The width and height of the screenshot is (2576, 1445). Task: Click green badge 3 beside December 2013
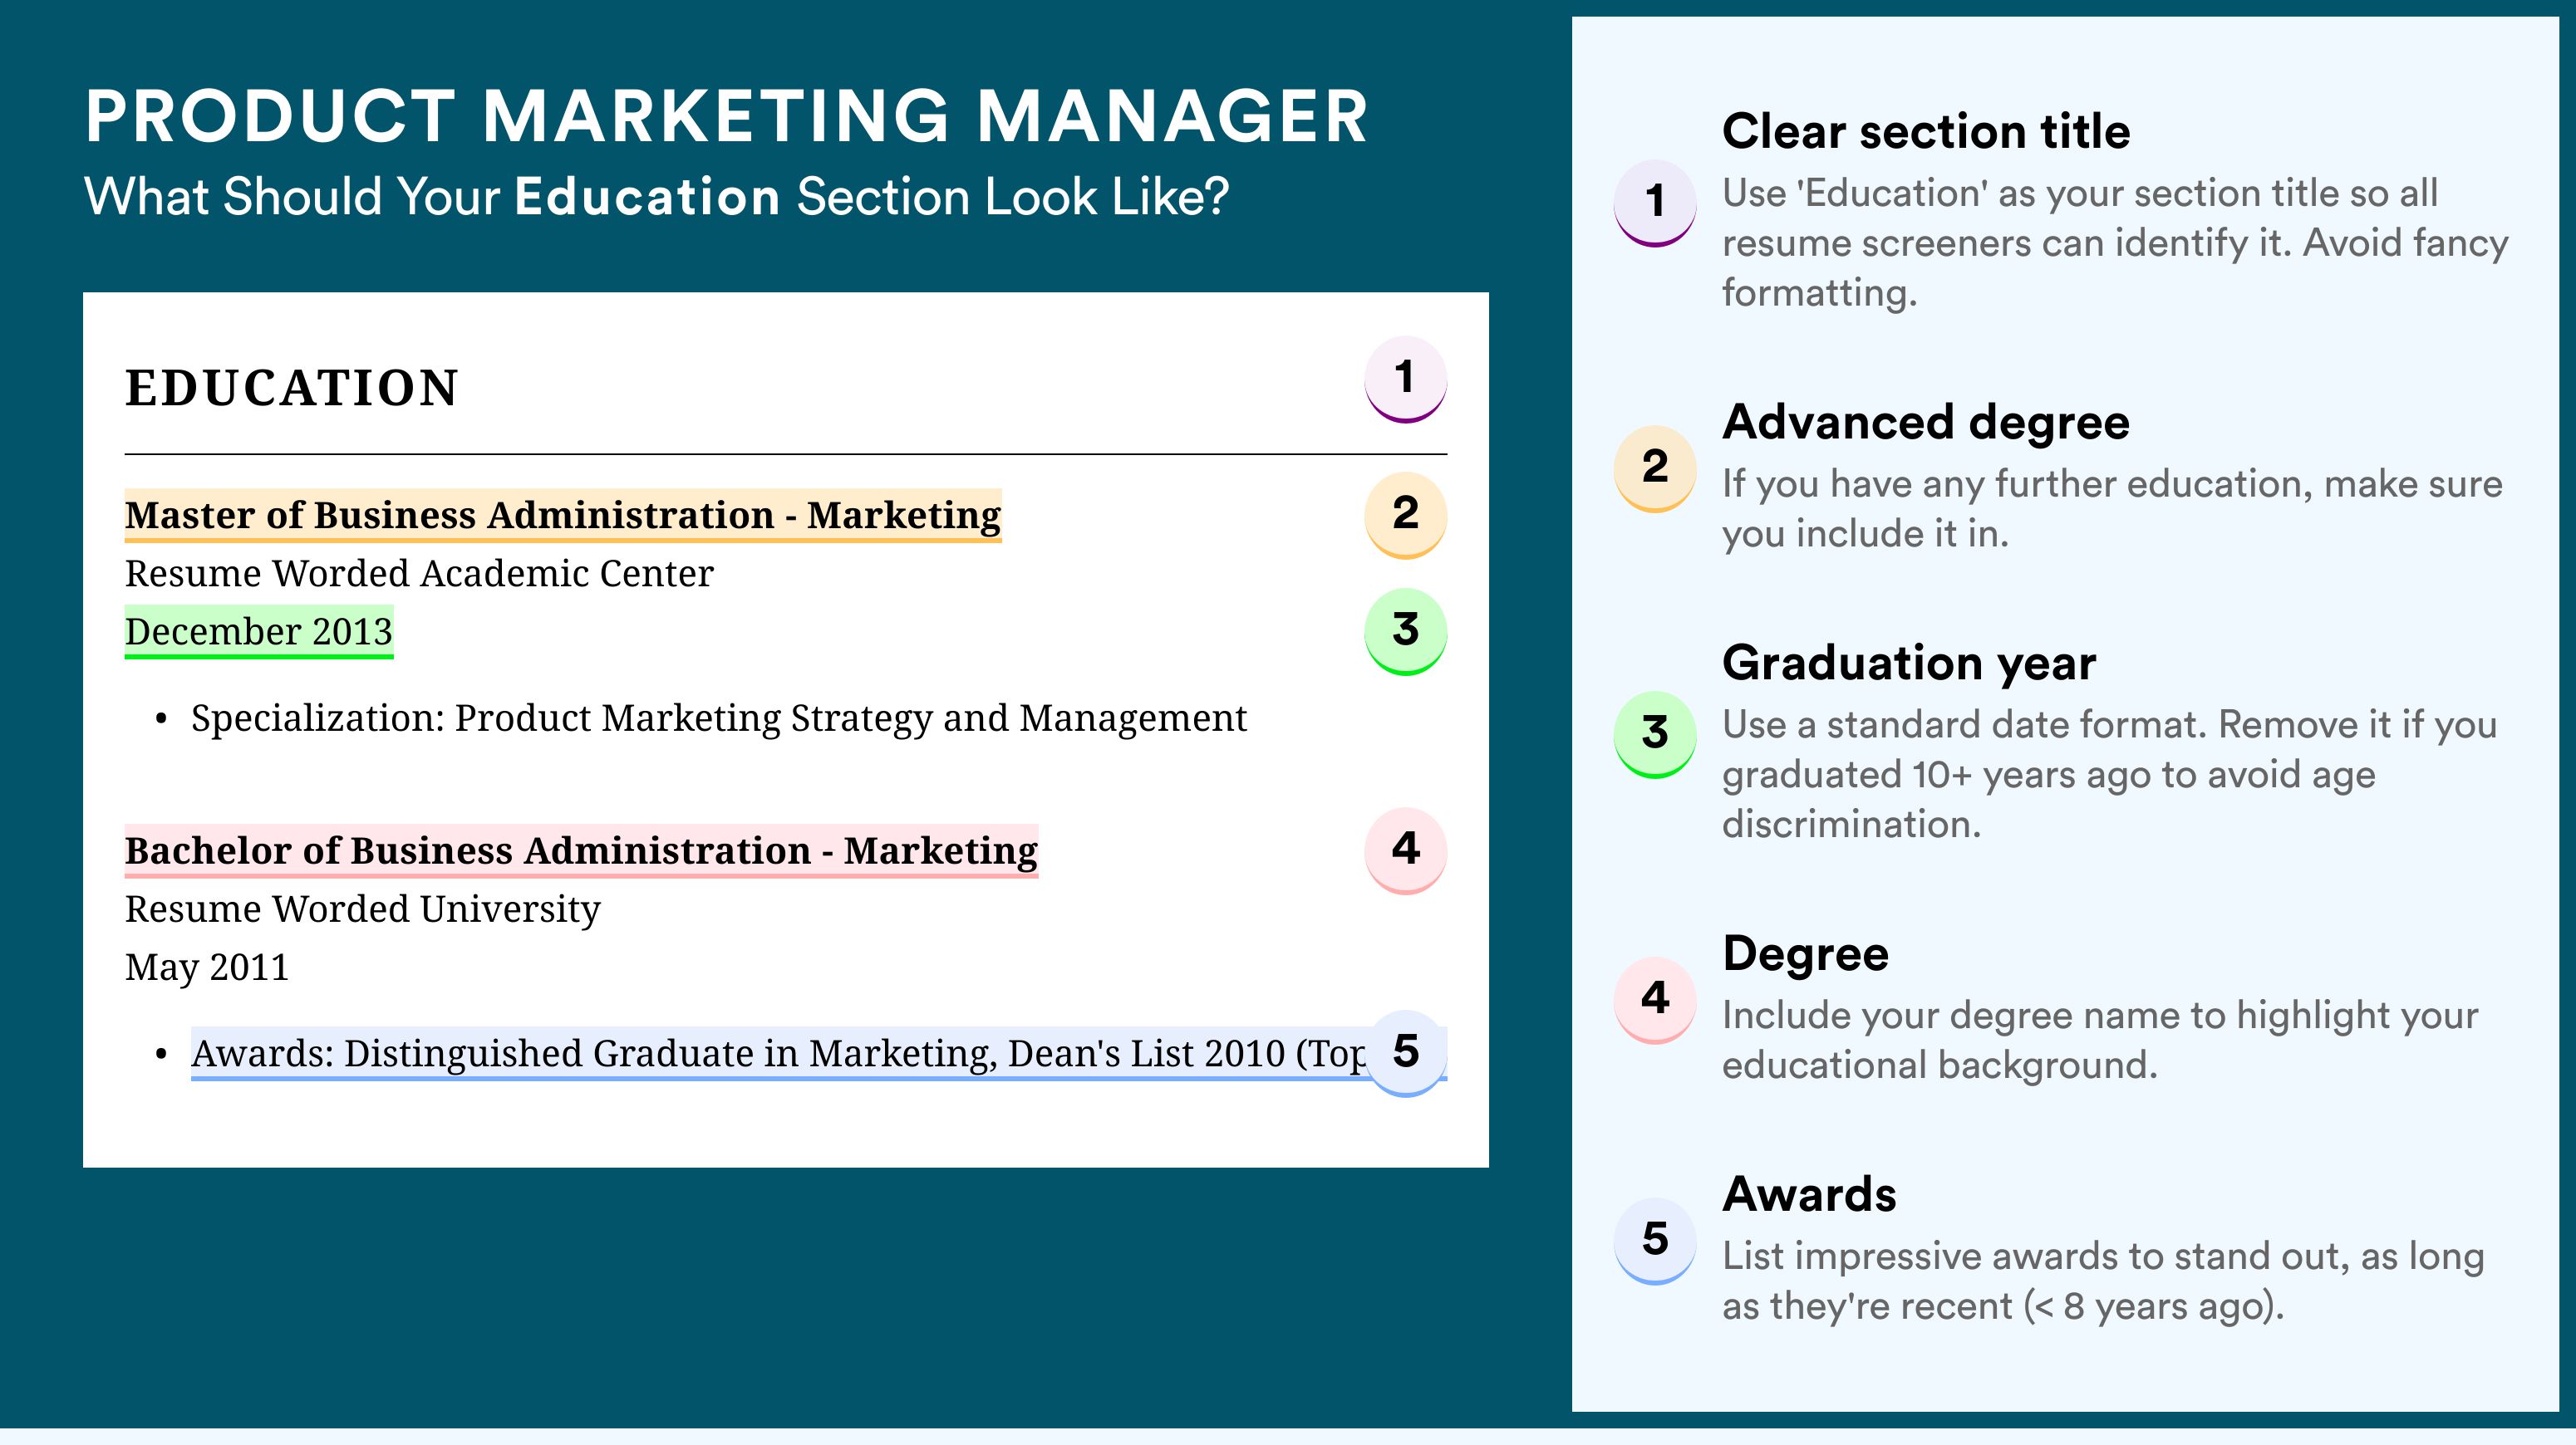1405,629
